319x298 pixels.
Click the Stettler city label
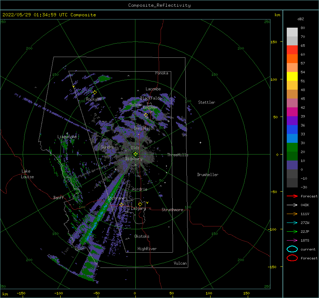click(x=207, y=102)
